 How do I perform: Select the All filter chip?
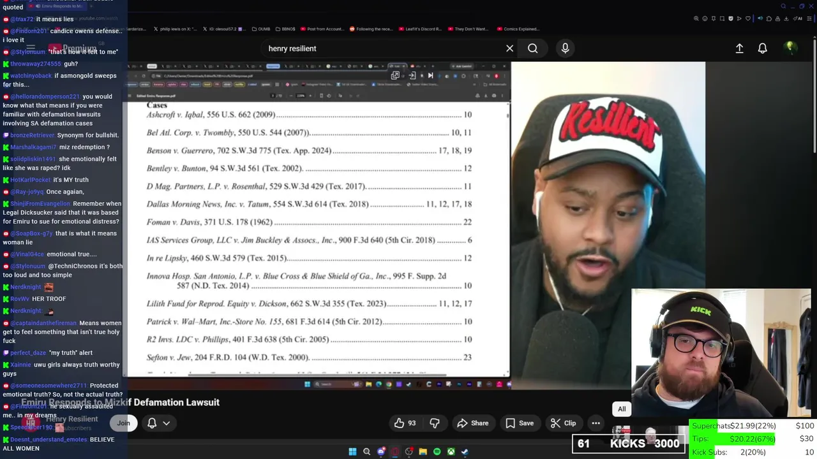tap(622, 409)
